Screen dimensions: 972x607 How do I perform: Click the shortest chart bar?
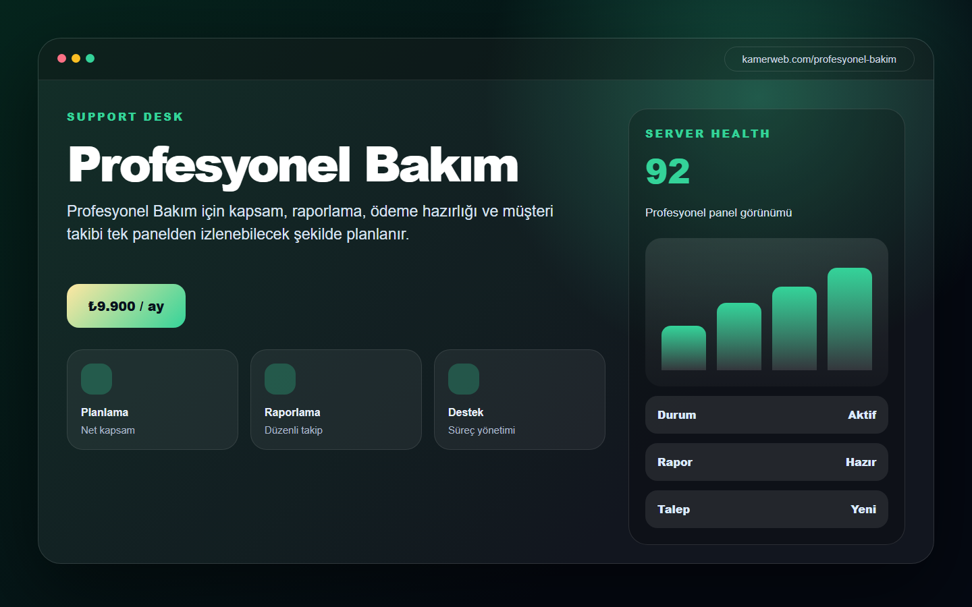click(684, 348)
